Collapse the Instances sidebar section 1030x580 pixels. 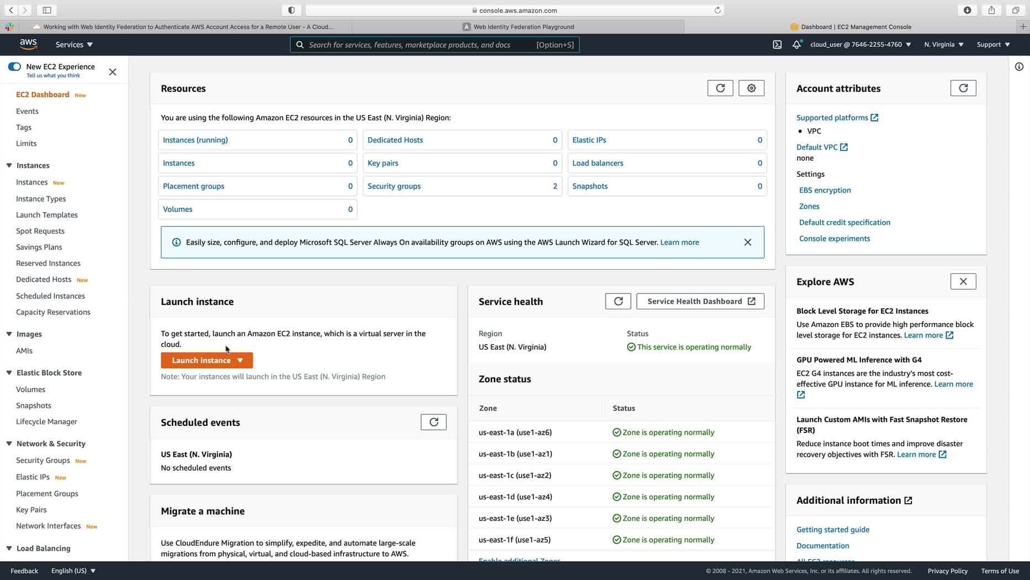click(x=9, y=165)
